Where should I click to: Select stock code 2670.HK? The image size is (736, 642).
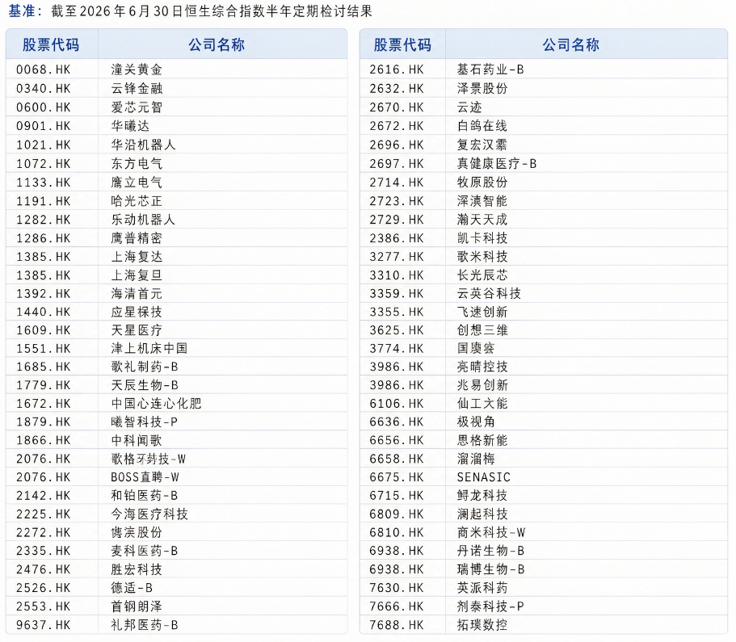(x=397, y=107)
